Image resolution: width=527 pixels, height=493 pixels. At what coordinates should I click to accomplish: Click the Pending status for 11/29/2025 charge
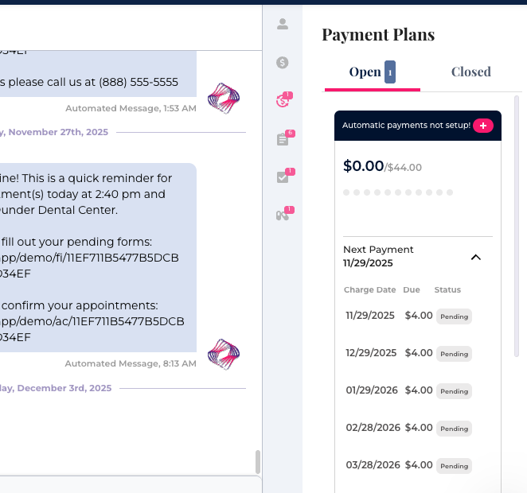click(454, 316)
